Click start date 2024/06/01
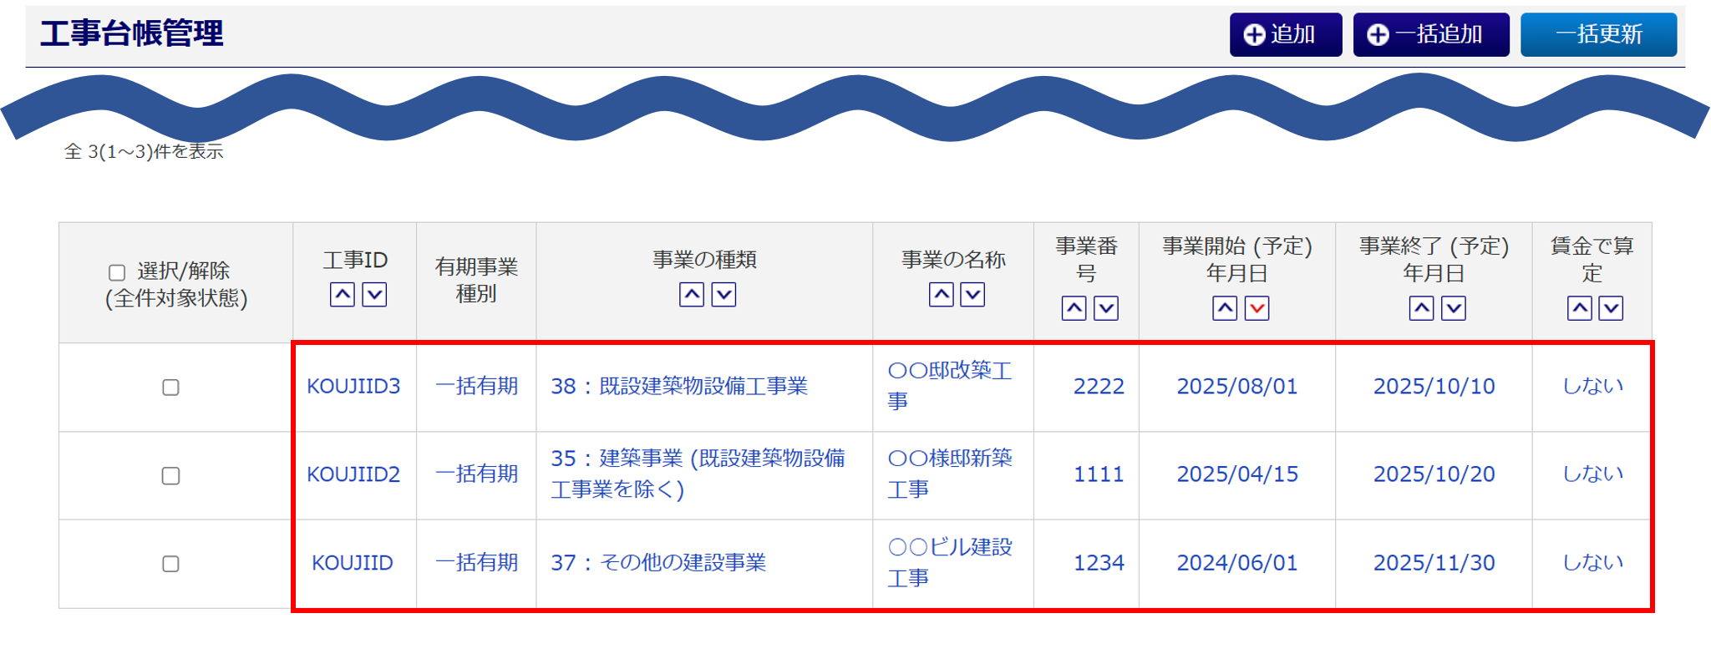The image size is (1711, 664). pyautogui.click(x=1237, y=563)
